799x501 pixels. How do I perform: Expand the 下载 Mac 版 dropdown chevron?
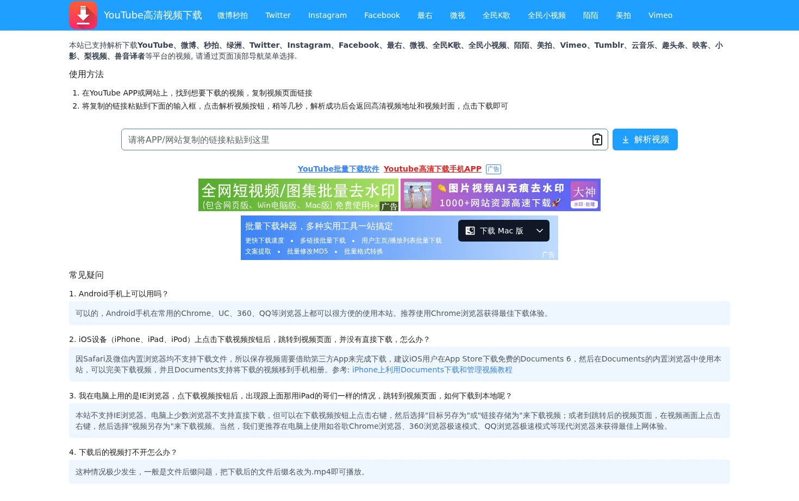[540, 231]
